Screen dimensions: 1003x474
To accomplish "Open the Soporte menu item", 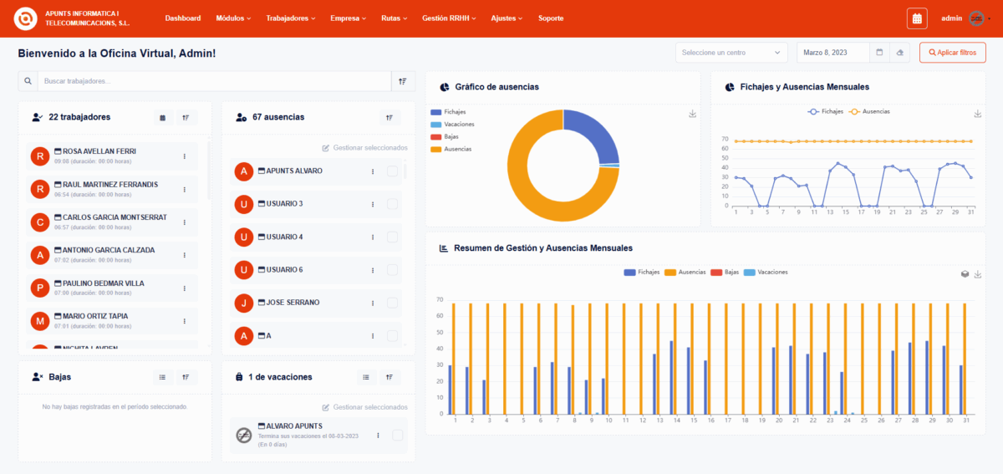I will 551,18.
